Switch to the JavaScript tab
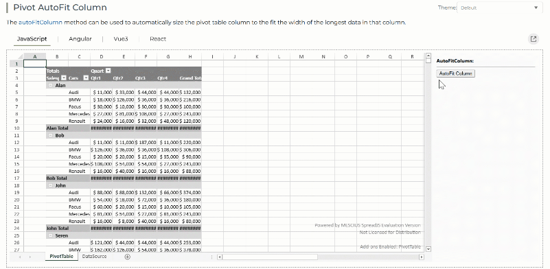This screenshot has height=269, width=550. click(32, 39)
